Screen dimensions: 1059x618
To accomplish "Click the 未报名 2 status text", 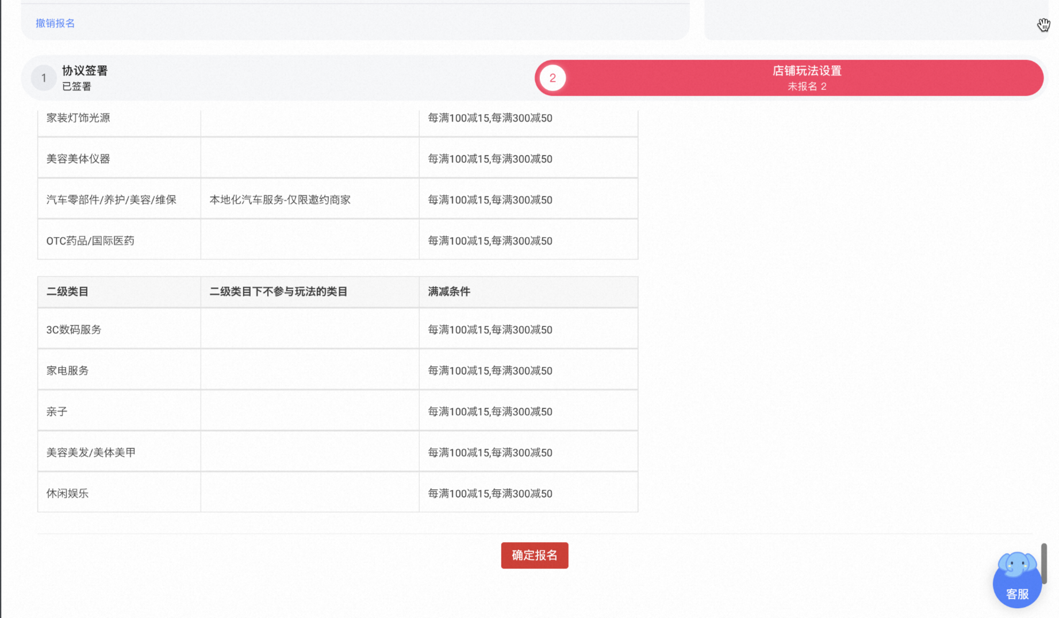I will pos(807,87).
